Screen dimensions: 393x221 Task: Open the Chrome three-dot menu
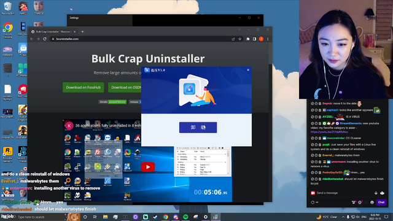268,39
